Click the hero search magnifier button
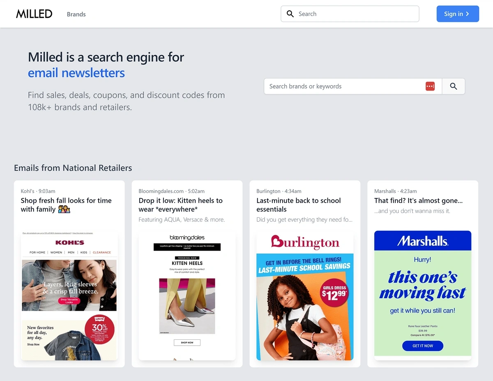This screenshot has height=381, width=493. pyautogui.click(x=454, y=86)
